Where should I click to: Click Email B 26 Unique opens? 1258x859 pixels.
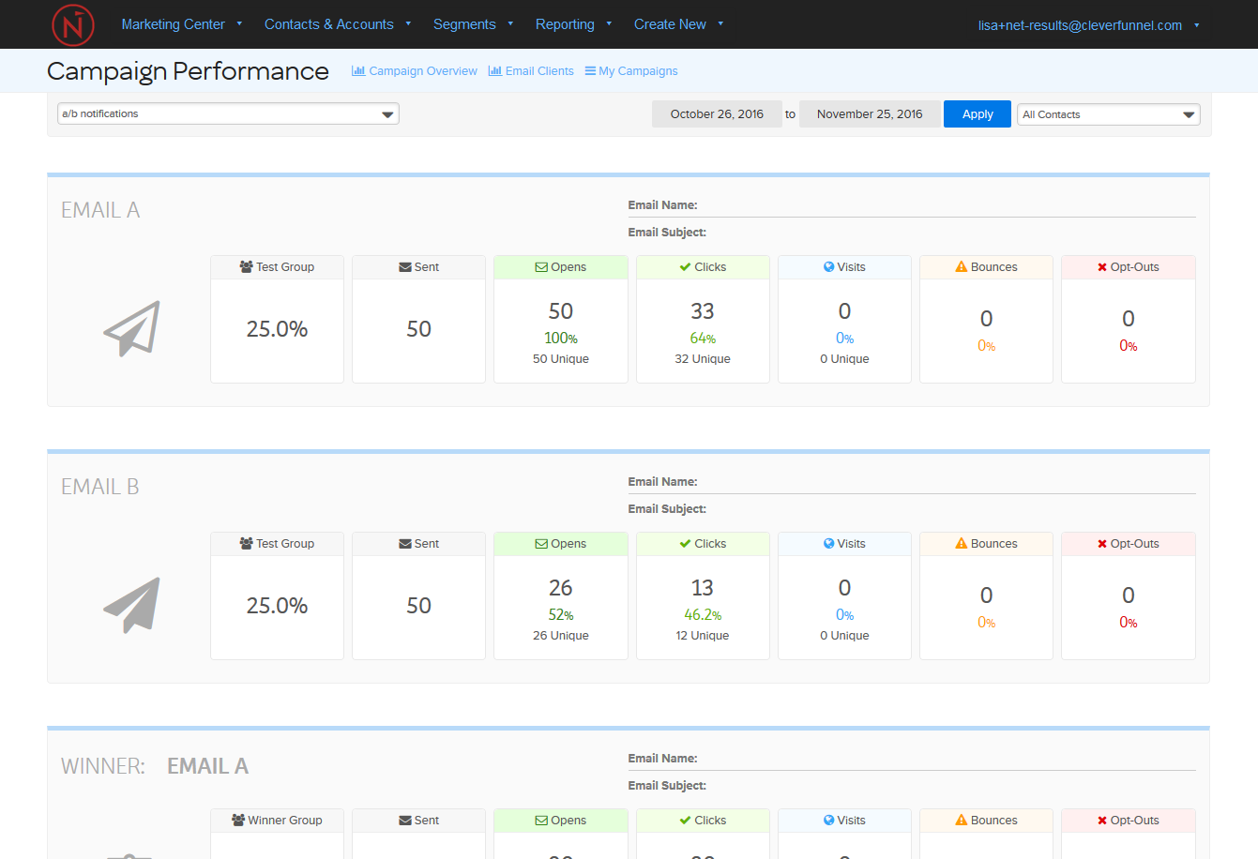[561, 636]
